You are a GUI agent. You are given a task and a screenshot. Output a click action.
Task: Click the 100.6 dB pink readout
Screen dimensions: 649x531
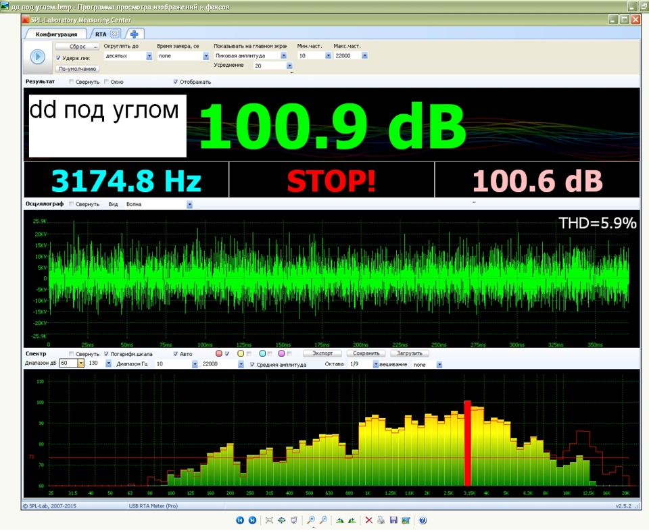coord(537,181)
